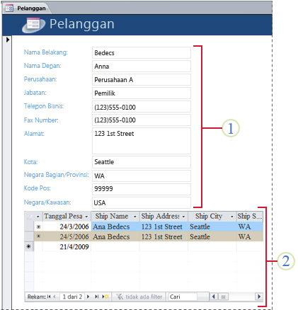Viewport: 298px width, 310px height.
Task: Open Ship City column dropdown
Action: coord(232,217)
